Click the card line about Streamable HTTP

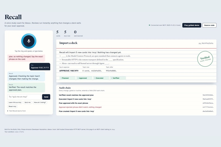pos(93,60)
